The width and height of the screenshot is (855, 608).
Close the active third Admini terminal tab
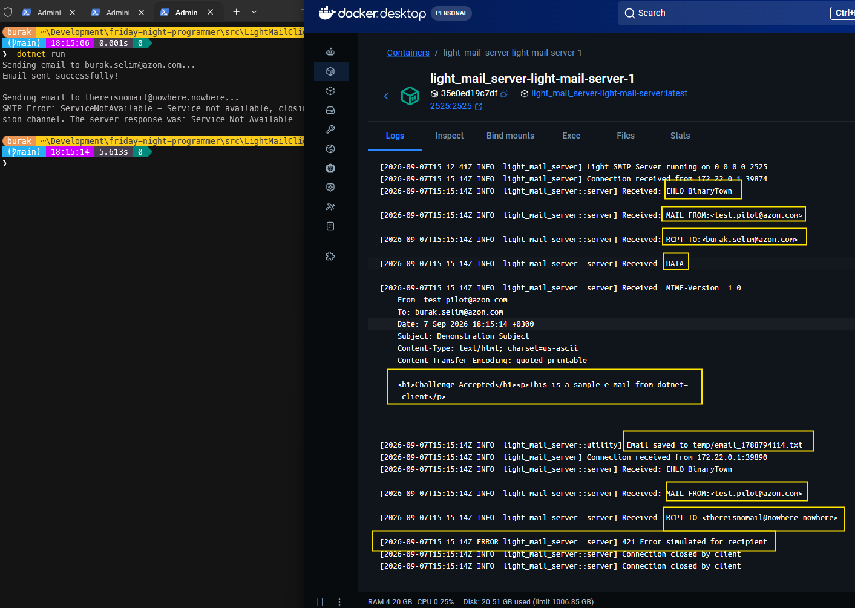[210, 12]
